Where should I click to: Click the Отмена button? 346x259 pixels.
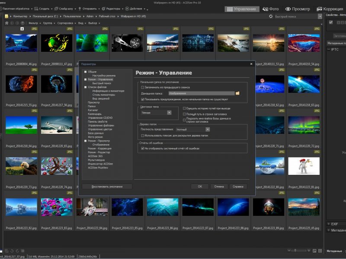(219, 186)
